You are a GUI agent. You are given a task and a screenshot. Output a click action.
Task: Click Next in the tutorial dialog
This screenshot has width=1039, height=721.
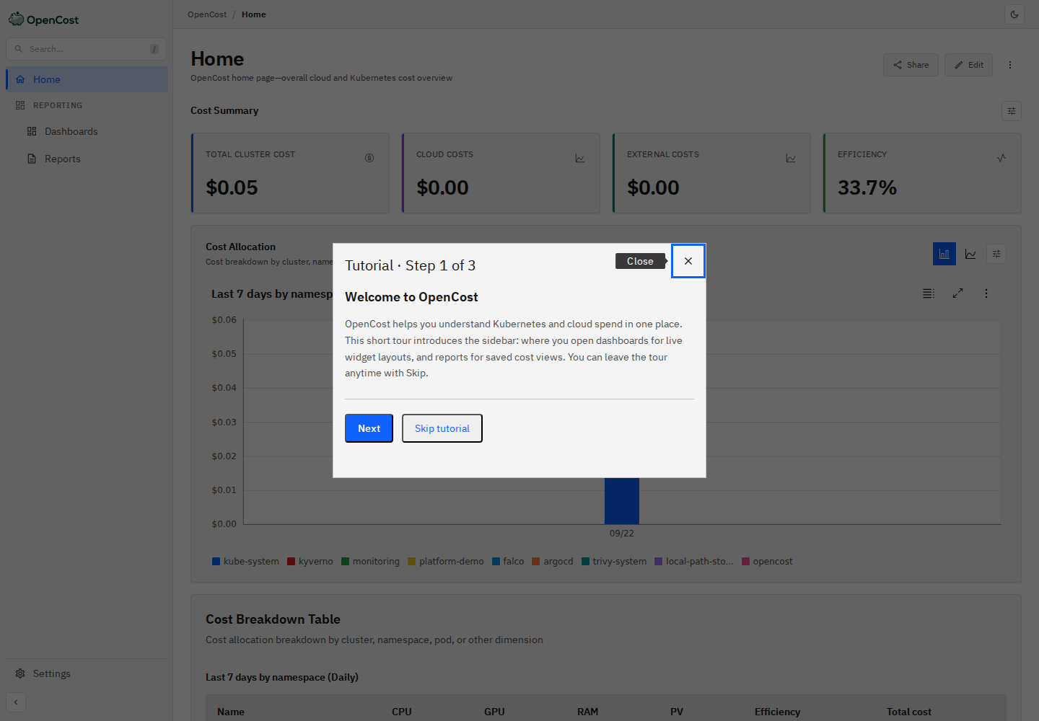[369, 428]
